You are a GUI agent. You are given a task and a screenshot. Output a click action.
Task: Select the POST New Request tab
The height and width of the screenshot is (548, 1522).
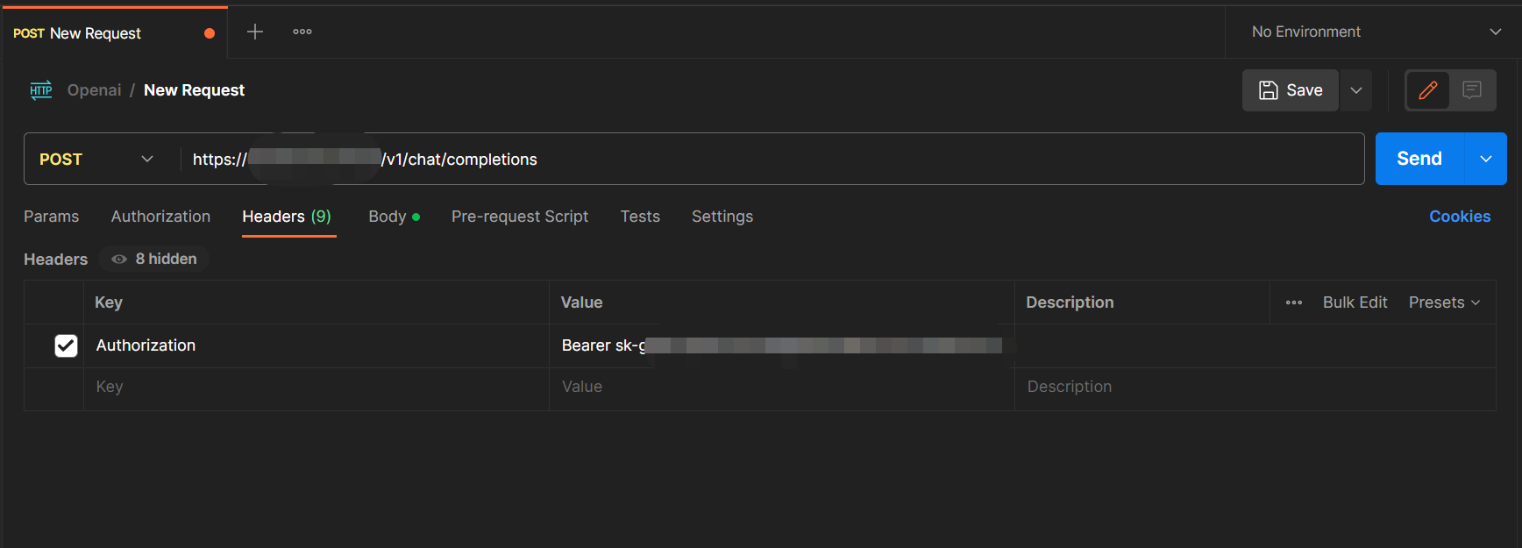114,33
